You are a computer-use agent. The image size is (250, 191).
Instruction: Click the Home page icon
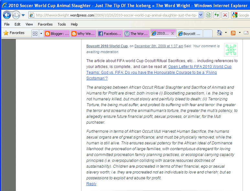point(220,33)
